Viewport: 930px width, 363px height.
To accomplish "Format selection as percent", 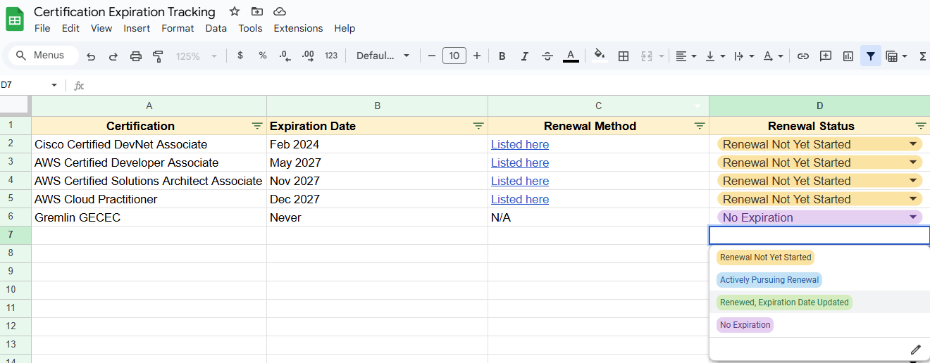I will tap(263, 56).
